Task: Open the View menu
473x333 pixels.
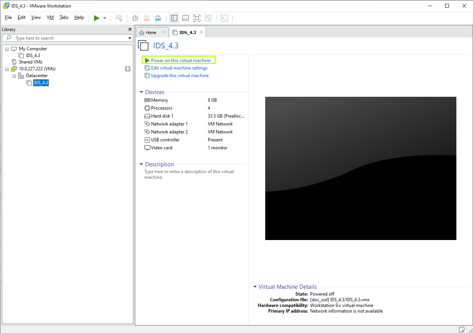Action: pyautogui.click(x=36, y=17)
